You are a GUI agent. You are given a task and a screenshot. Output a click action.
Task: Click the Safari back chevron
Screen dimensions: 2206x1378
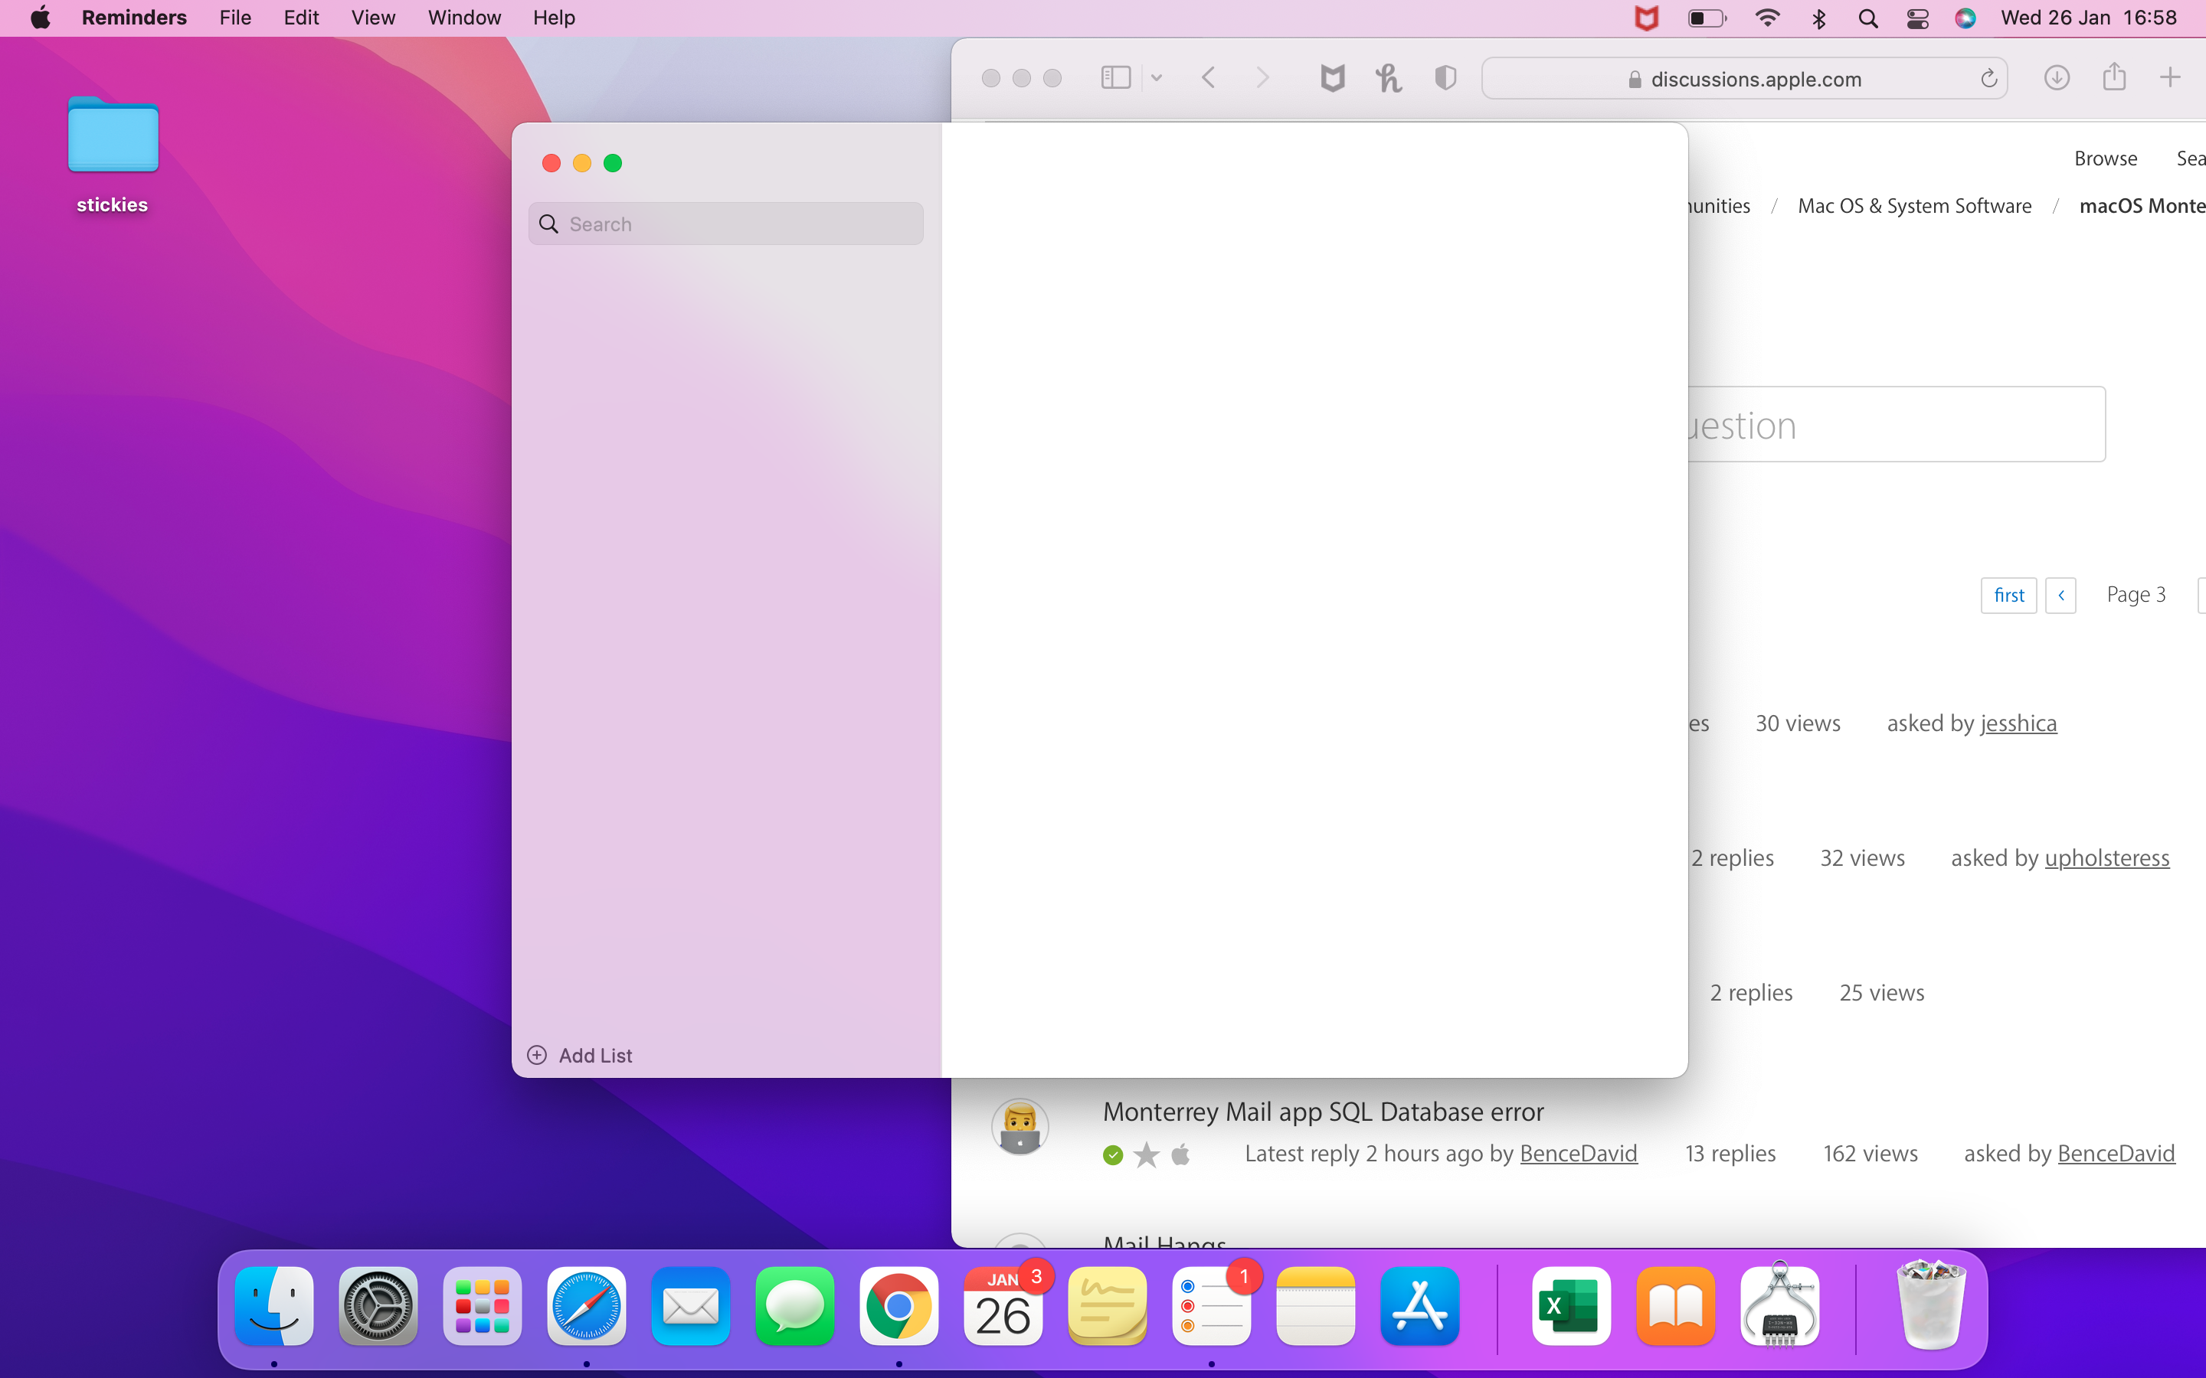1209,78
